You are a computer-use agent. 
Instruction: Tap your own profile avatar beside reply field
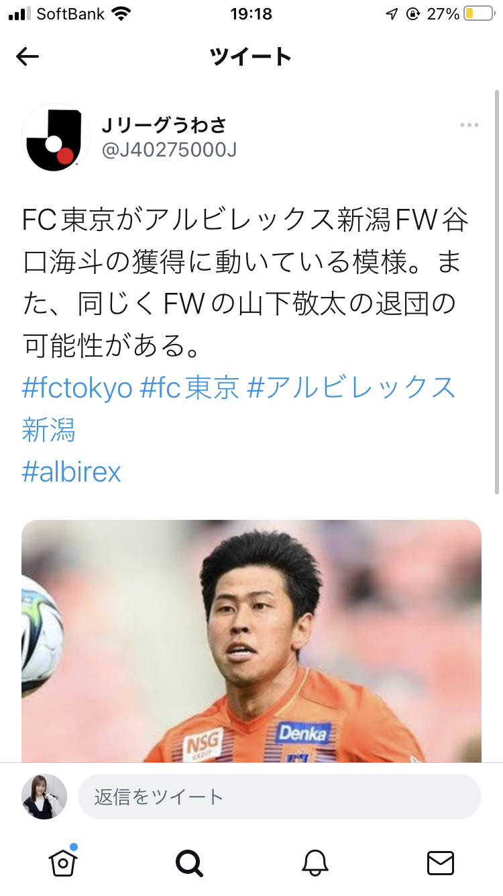pyautogui.click(x=44, y=797)
